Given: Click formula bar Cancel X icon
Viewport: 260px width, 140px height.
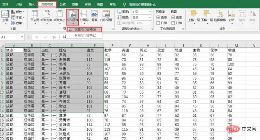Looking at the screenshot, I should [x=36, y=37].
